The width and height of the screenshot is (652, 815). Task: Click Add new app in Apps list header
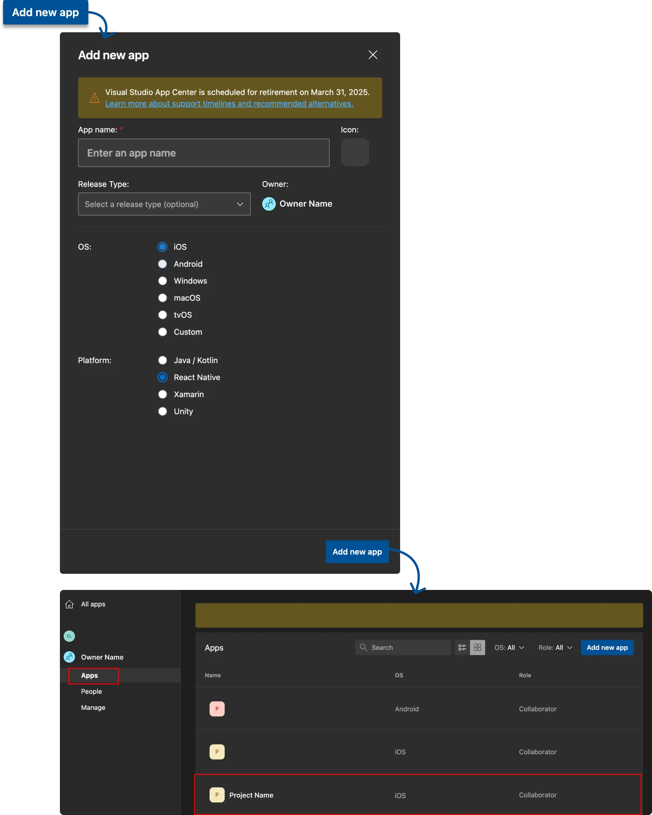point(607,648)
